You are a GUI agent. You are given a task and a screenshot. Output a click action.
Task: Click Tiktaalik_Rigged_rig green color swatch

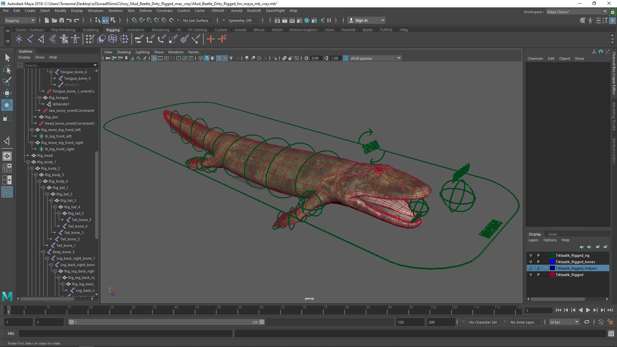[x=552, y=255]
